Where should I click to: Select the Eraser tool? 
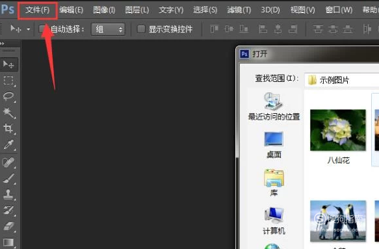8,226
